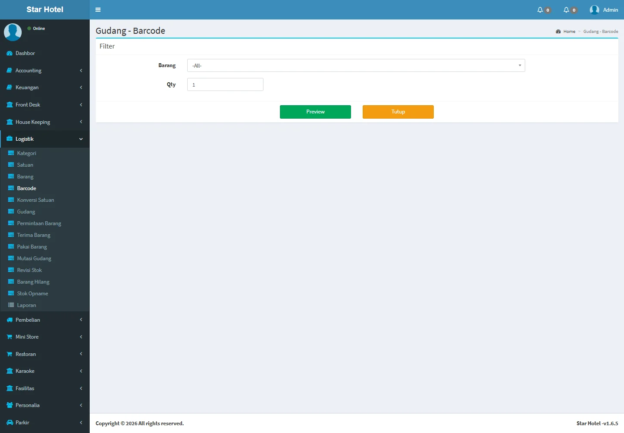Expand the House Keeping menu
624x433 pixels.
45,122
